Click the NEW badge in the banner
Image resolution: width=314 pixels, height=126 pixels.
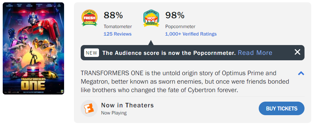pos(92,53)
